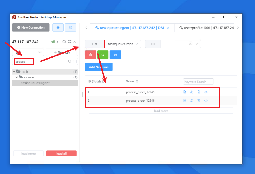Click the left load more button

coord(28,154)
